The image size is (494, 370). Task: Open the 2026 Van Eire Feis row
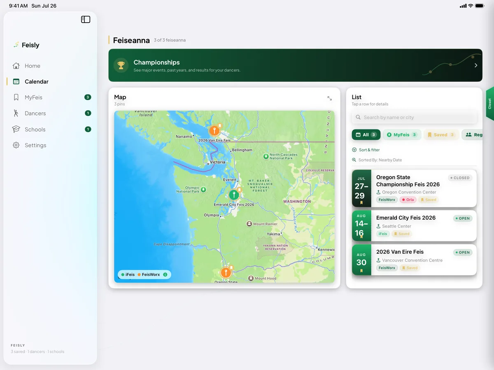[414, 260]
